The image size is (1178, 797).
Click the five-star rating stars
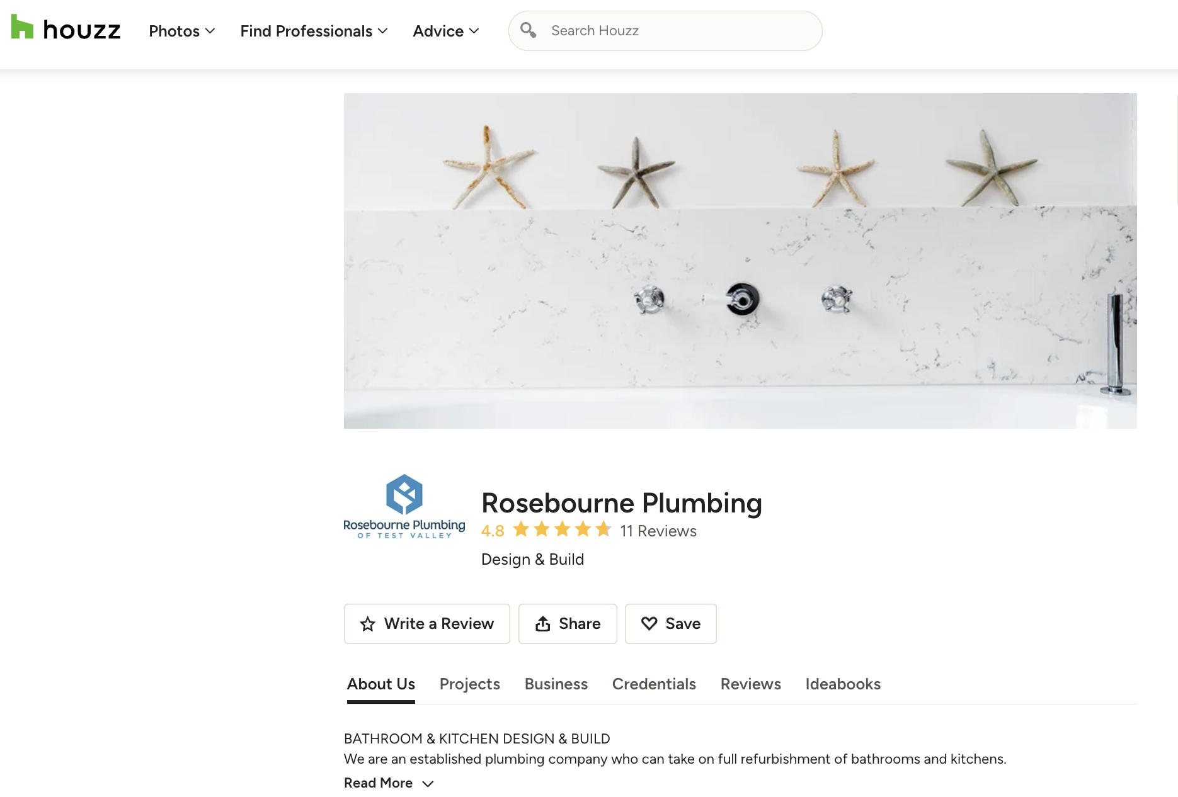[562, 530]
